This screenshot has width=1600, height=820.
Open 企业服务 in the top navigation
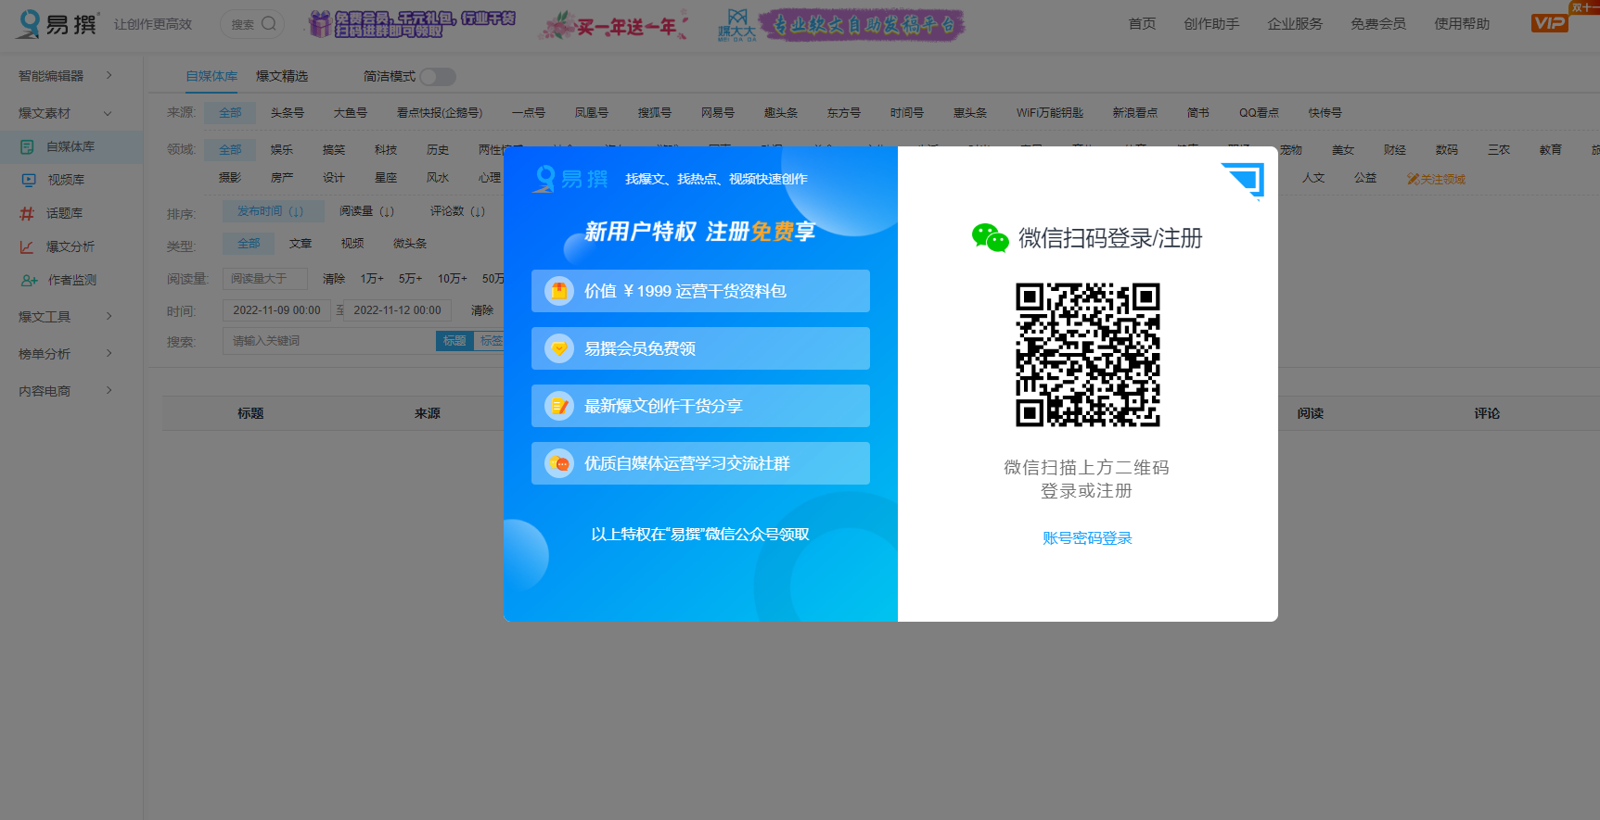coord(1295,24)
